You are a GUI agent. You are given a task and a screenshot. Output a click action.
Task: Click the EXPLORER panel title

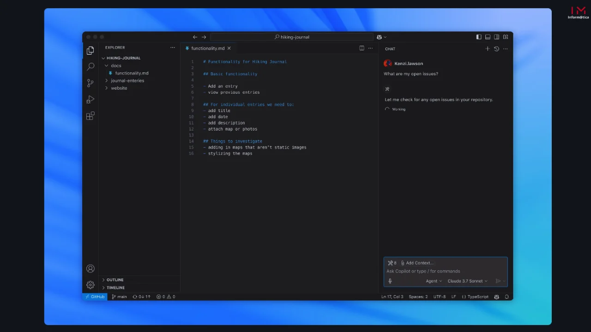(x=115, y=47)
